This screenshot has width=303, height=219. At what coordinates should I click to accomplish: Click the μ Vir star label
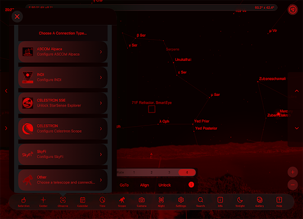(x=273, y=31)
